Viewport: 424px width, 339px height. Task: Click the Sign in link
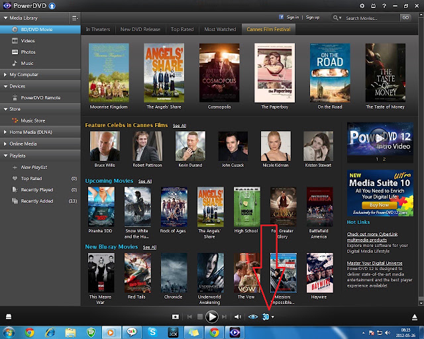coord(293,17)
